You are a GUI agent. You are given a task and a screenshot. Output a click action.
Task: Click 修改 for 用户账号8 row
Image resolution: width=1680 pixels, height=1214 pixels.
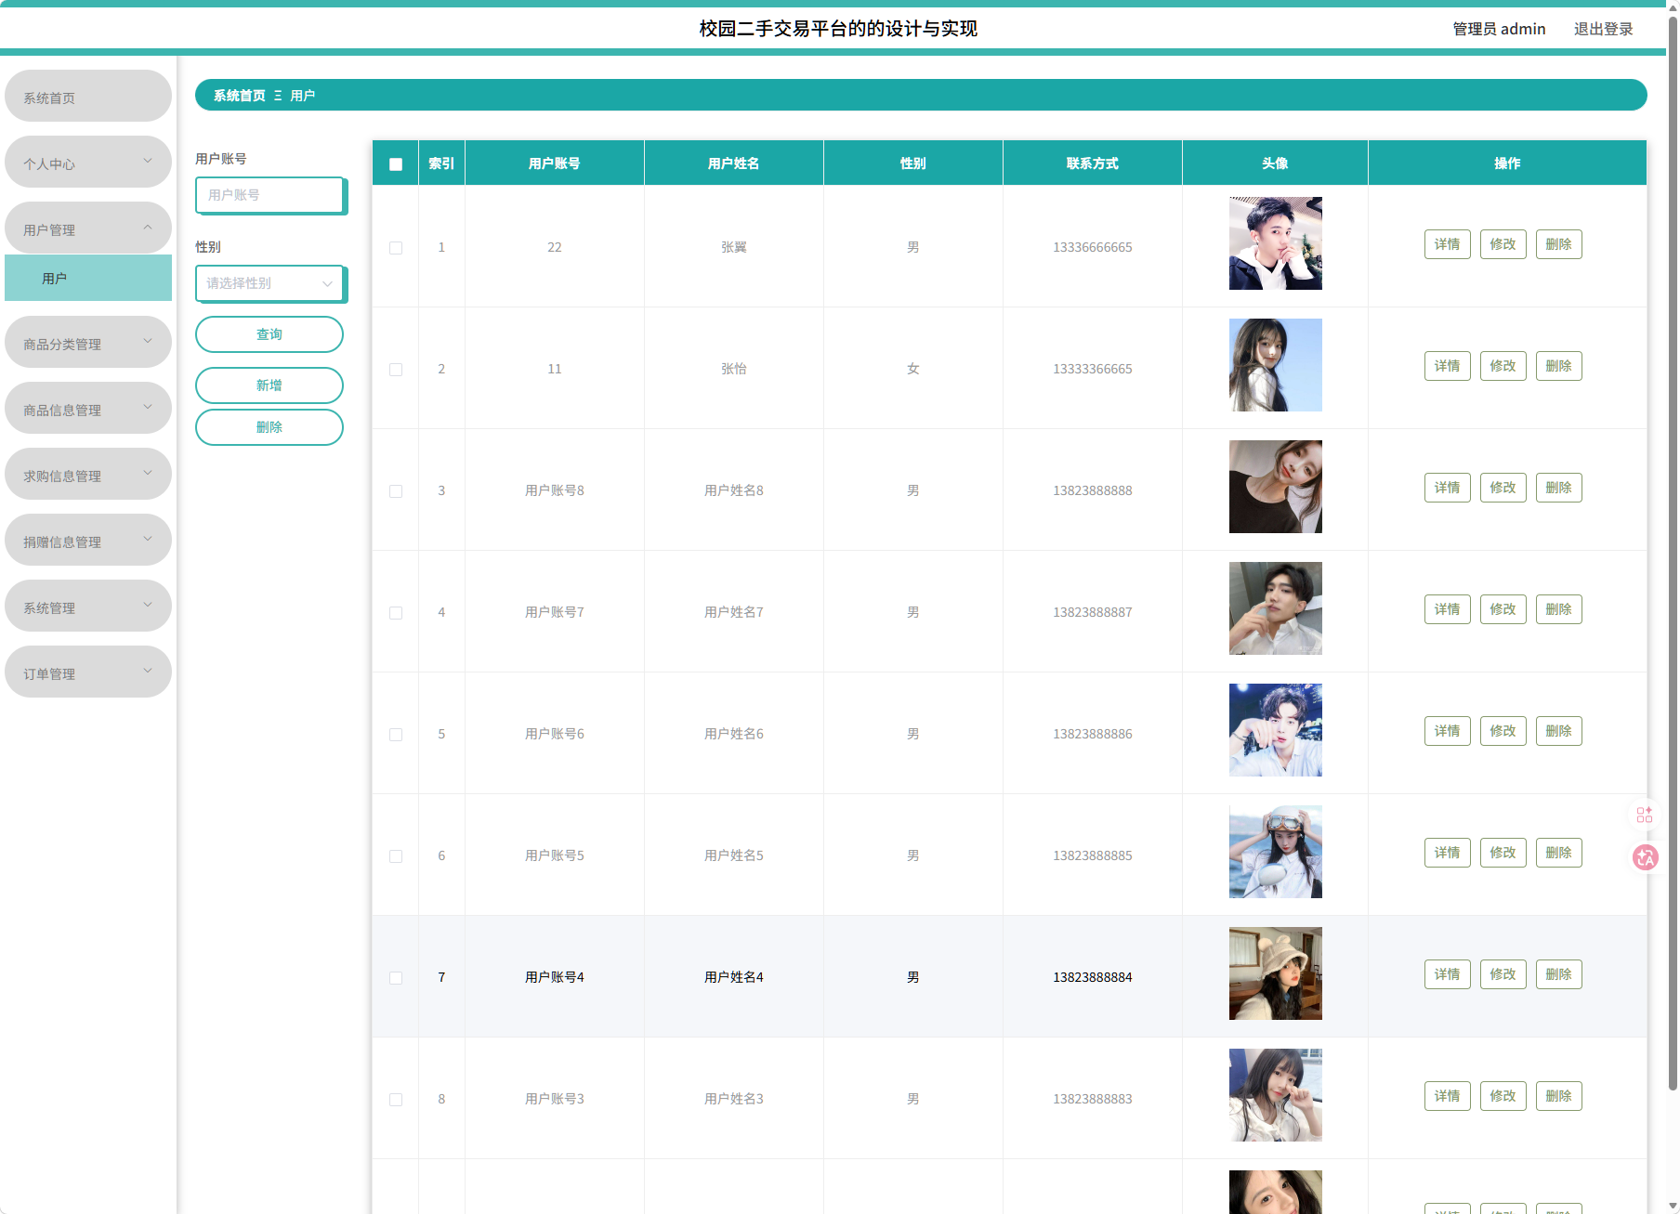[x=1503, y=488]
